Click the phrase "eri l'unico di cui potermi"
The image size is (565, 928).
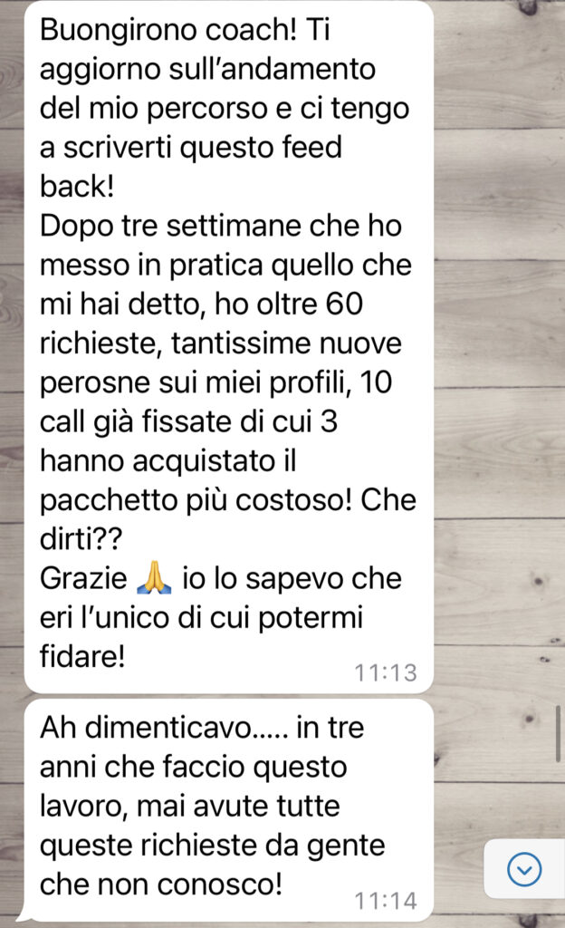click(x=201, y=618)
